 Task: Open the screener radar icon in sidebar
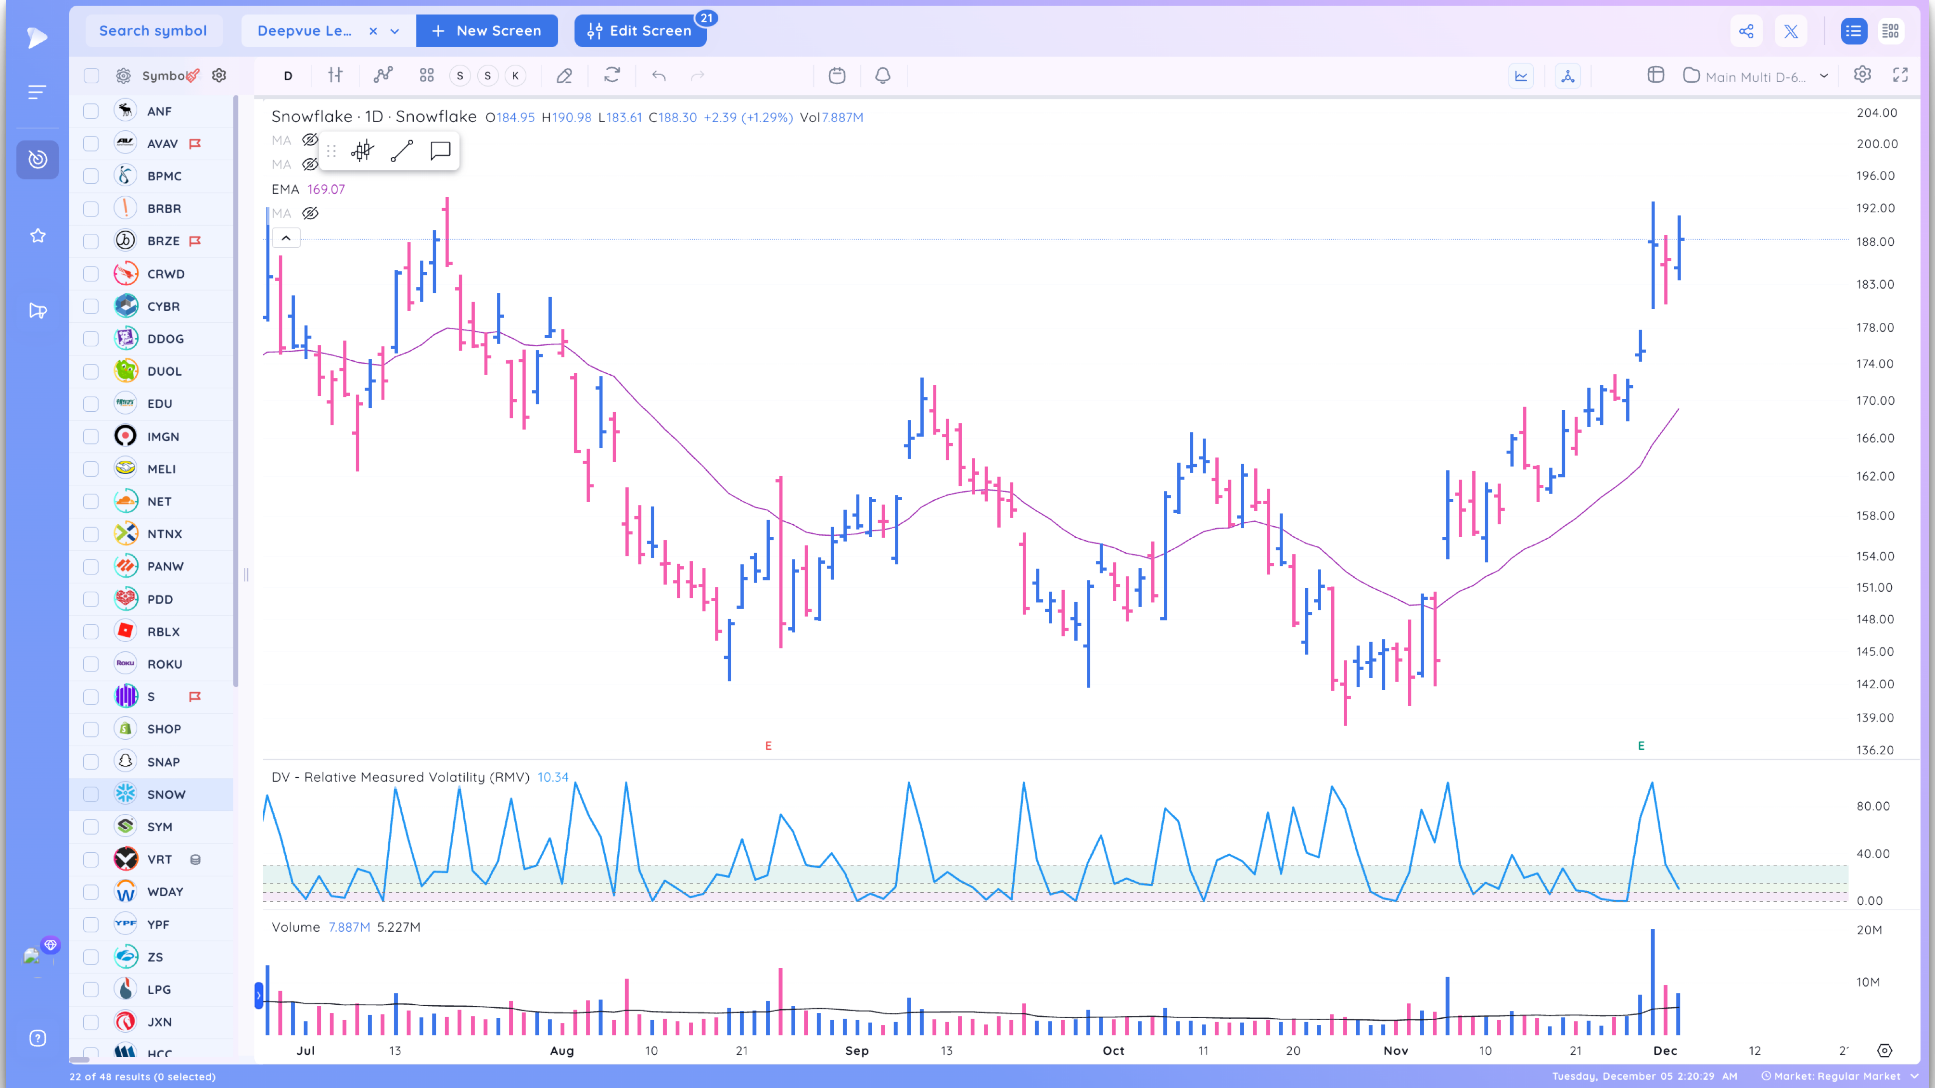(38, 159)
